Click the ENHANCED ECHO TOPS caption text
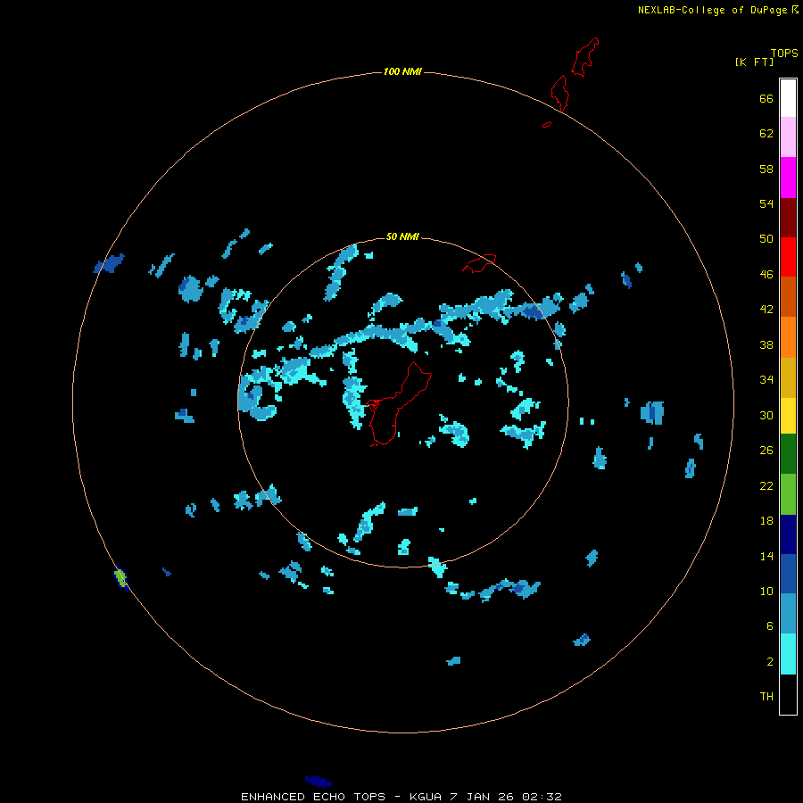The width and height of the screenshot is (803, 803). [x=313, y=797]
